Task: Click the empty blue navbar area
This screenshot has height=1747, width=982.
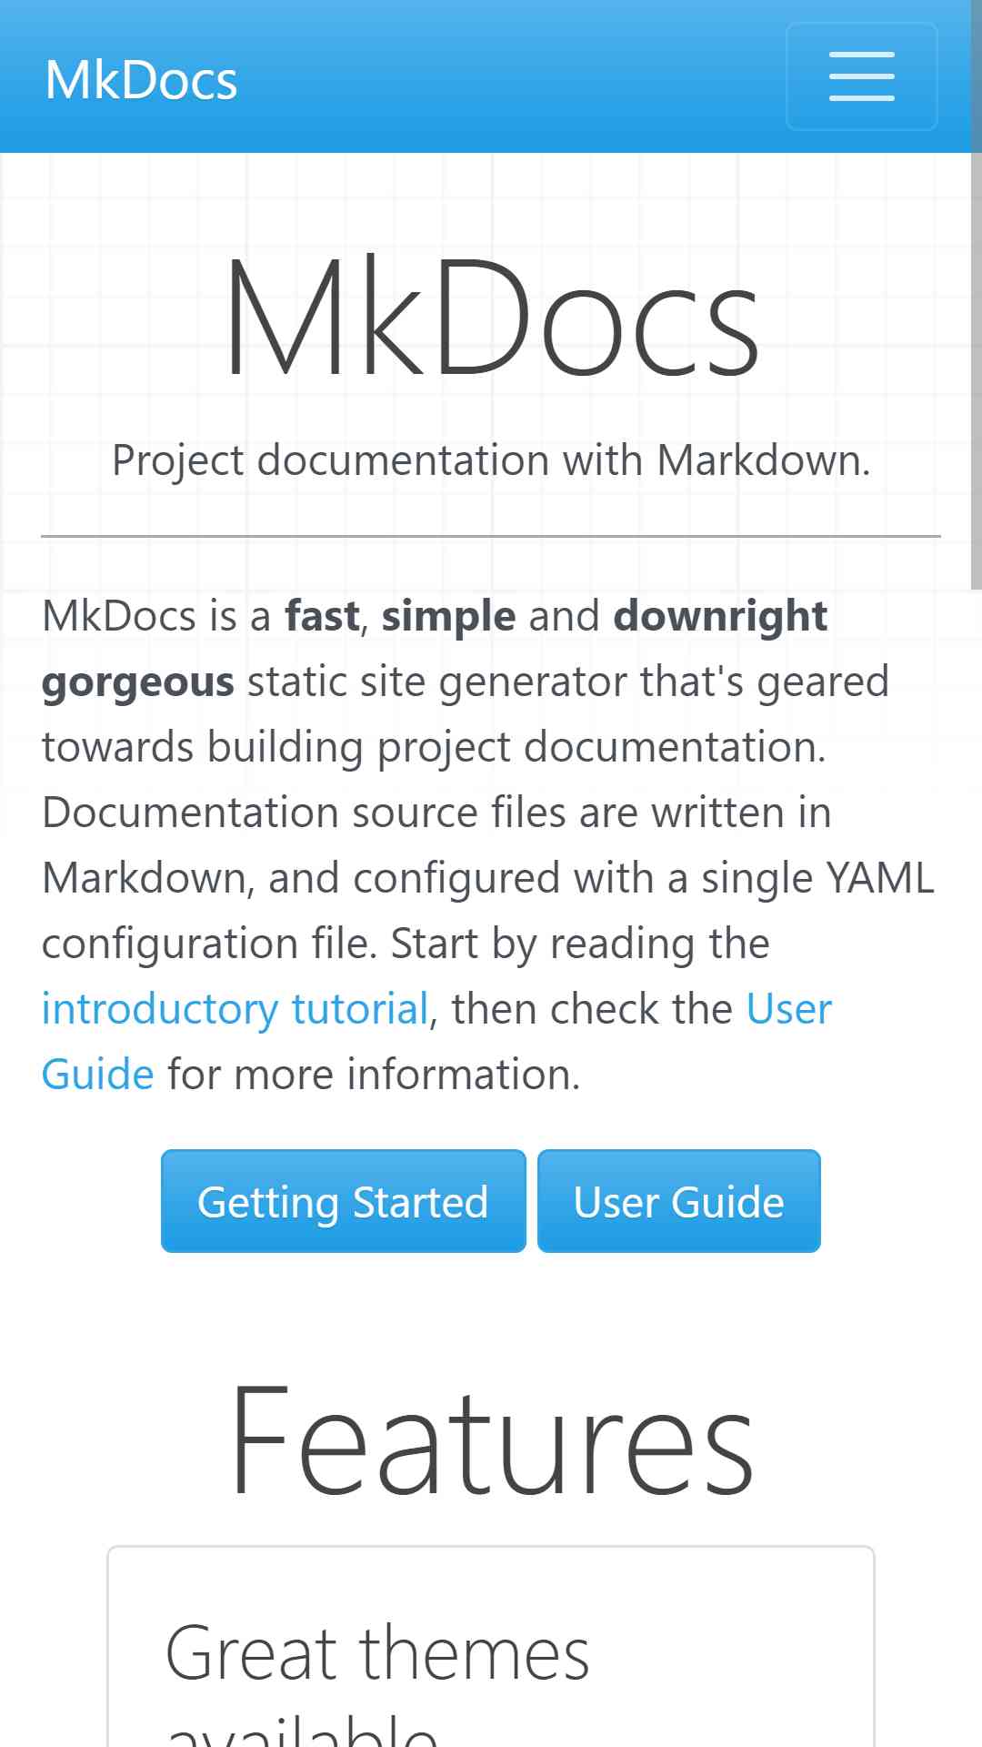Action: click(509, 76)
